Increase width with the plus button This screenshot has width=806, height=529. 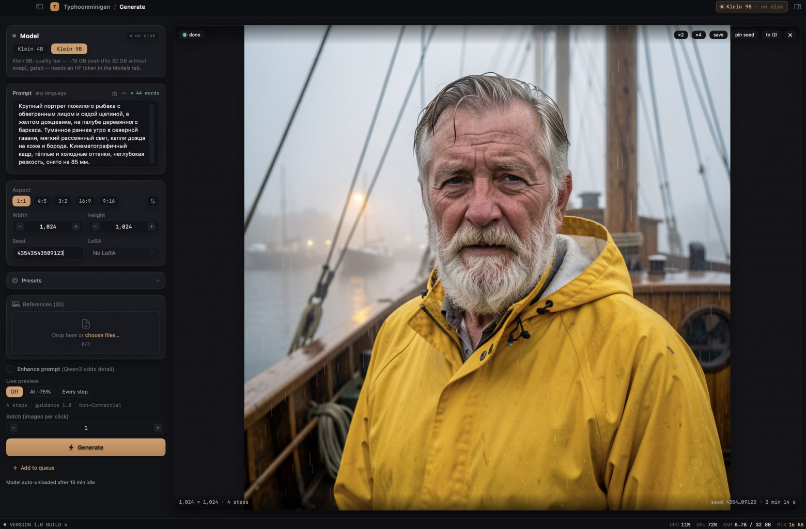76,227
